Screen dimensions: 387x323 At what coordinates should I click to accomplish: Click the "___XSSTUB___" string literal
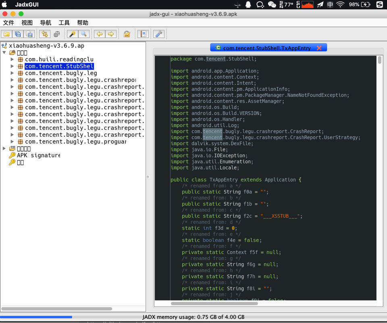[x=280, y=216]
